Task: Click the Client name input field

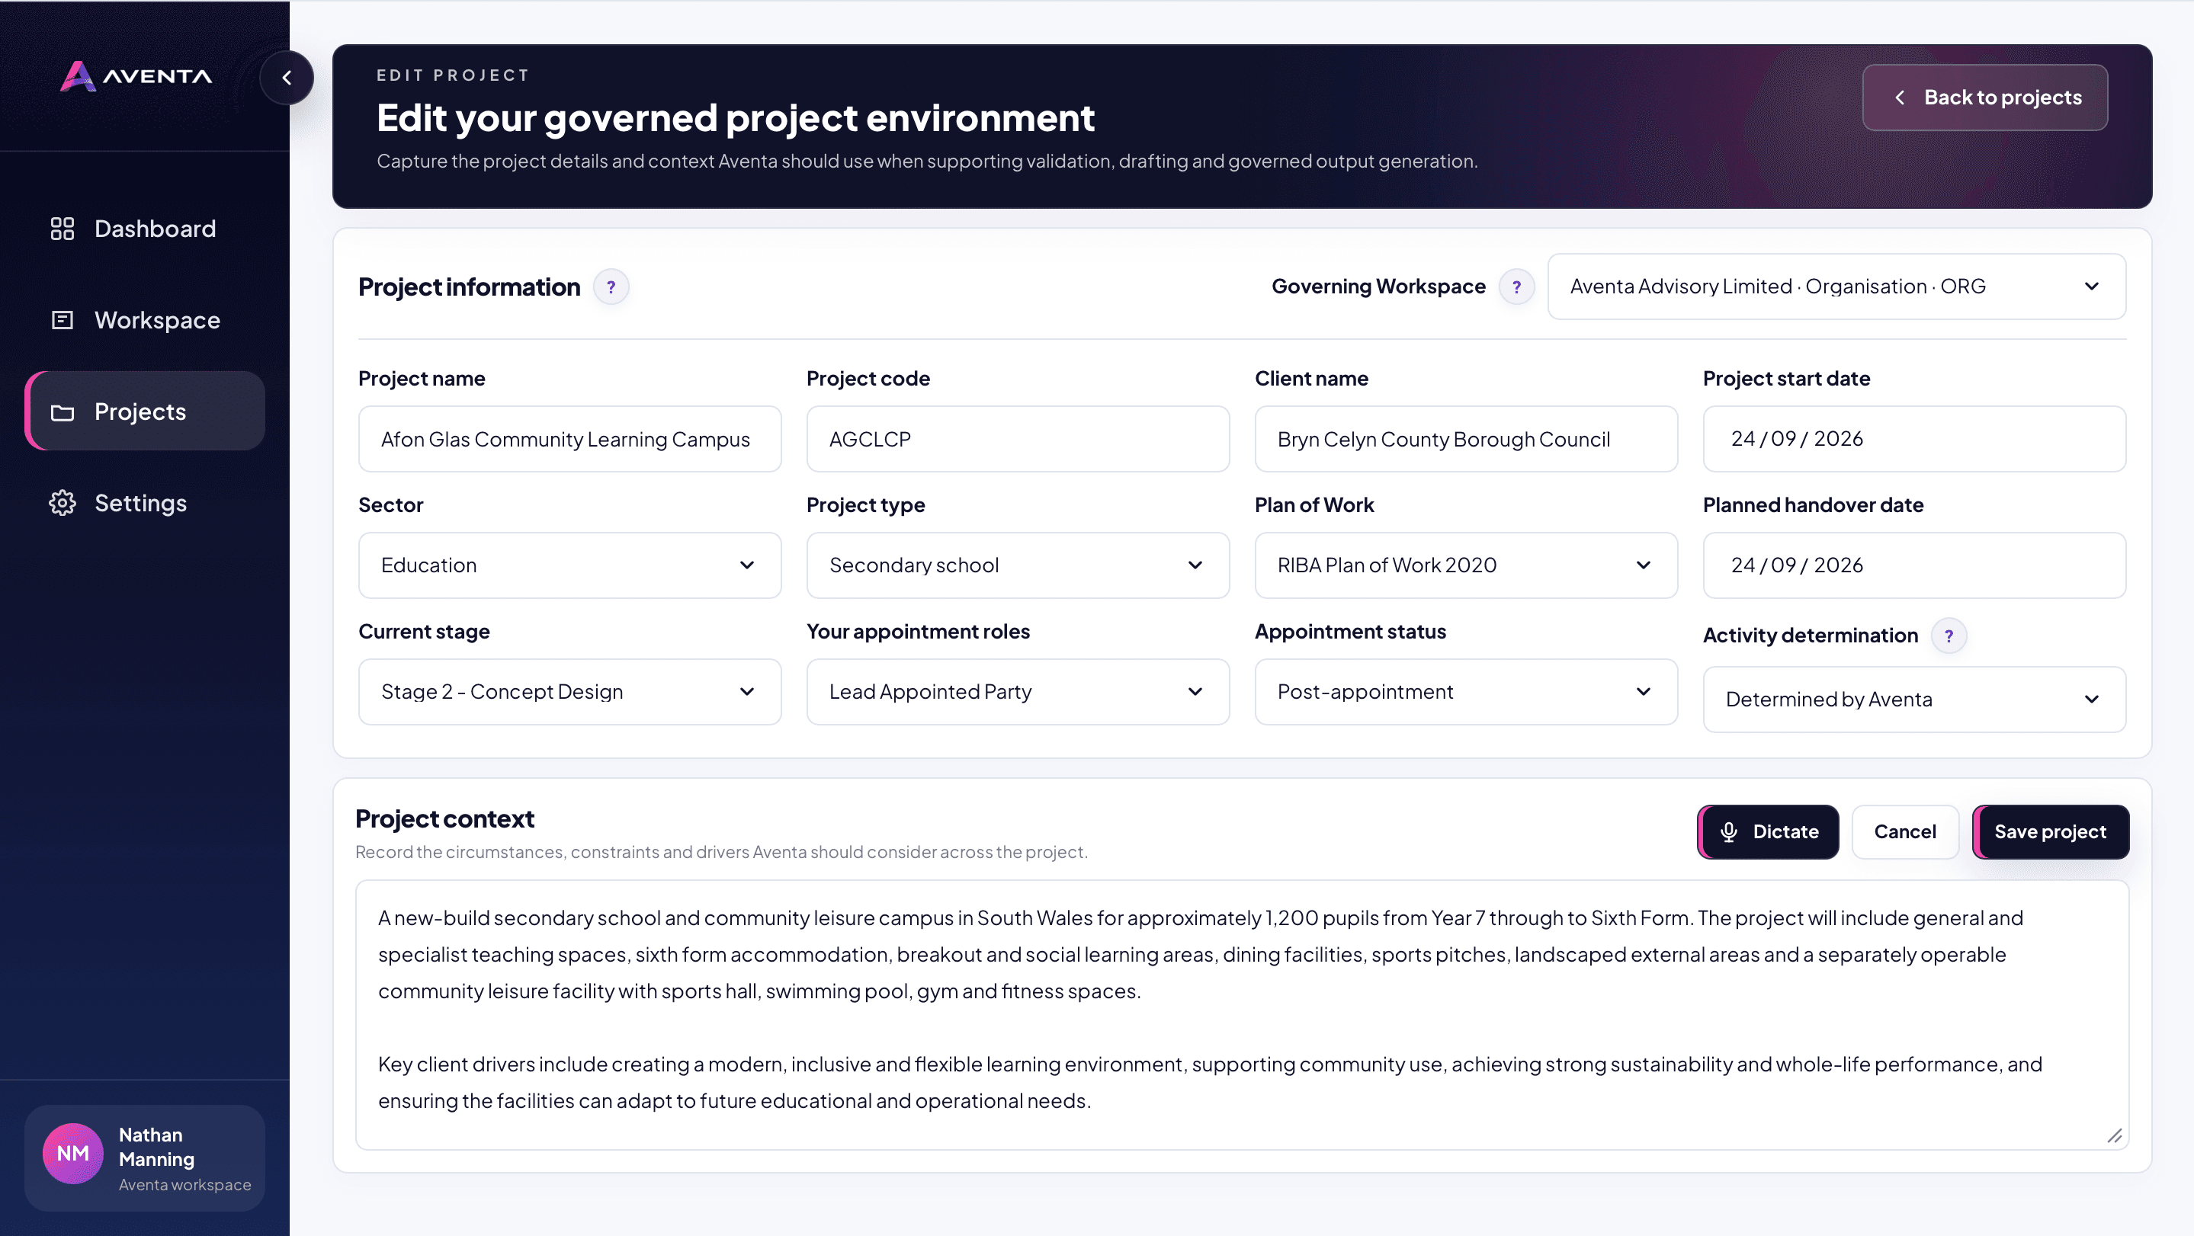Action: click(1466, 439)
